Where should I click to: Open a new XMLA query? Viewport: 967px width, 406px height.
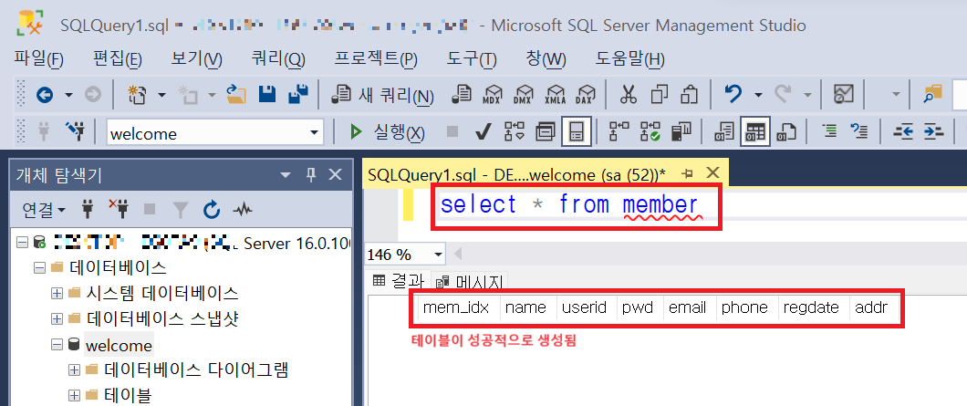pyautogui.click(x=555, y=94)
